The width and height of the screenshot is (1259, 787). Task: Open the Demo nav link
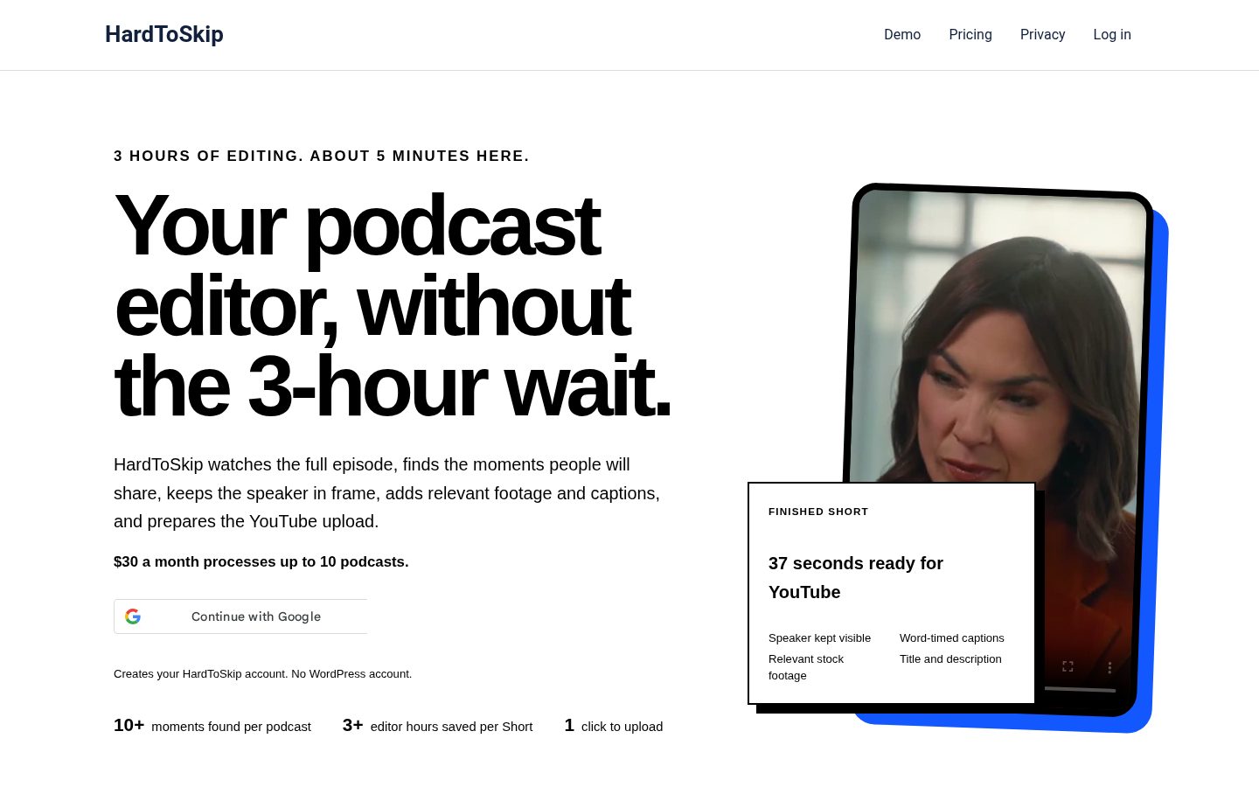click(x=902, y=35)
